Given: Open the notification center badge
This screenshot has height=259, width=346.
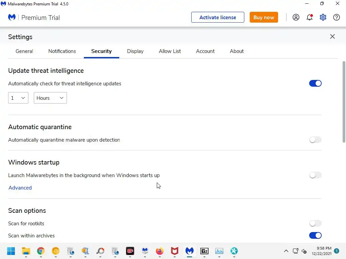Looking at the screenshot, I should click(x=336, y=251).
